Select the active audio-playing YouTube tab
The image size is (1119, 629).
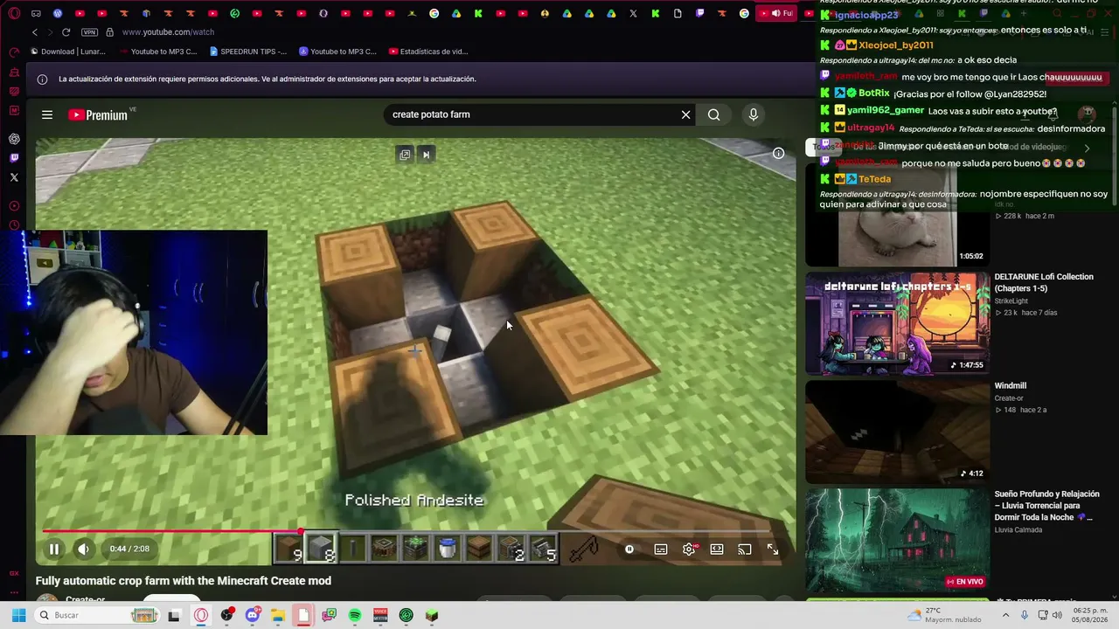pyautogui.click(x=776, y=13)
